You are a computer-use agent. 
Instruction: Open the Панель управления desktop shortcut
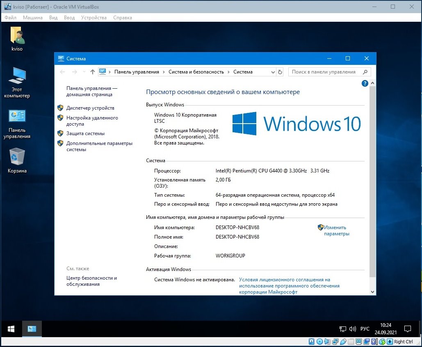click(17, 124)
